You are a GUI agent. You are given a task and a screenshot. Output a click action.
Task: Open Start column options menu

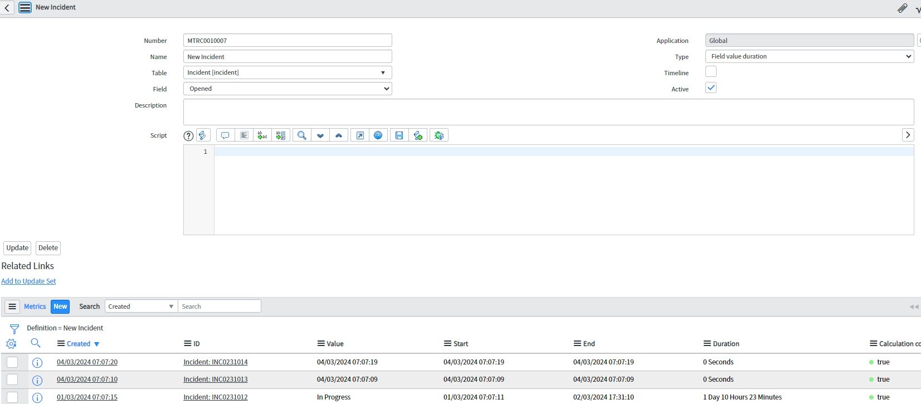(447, 344)
